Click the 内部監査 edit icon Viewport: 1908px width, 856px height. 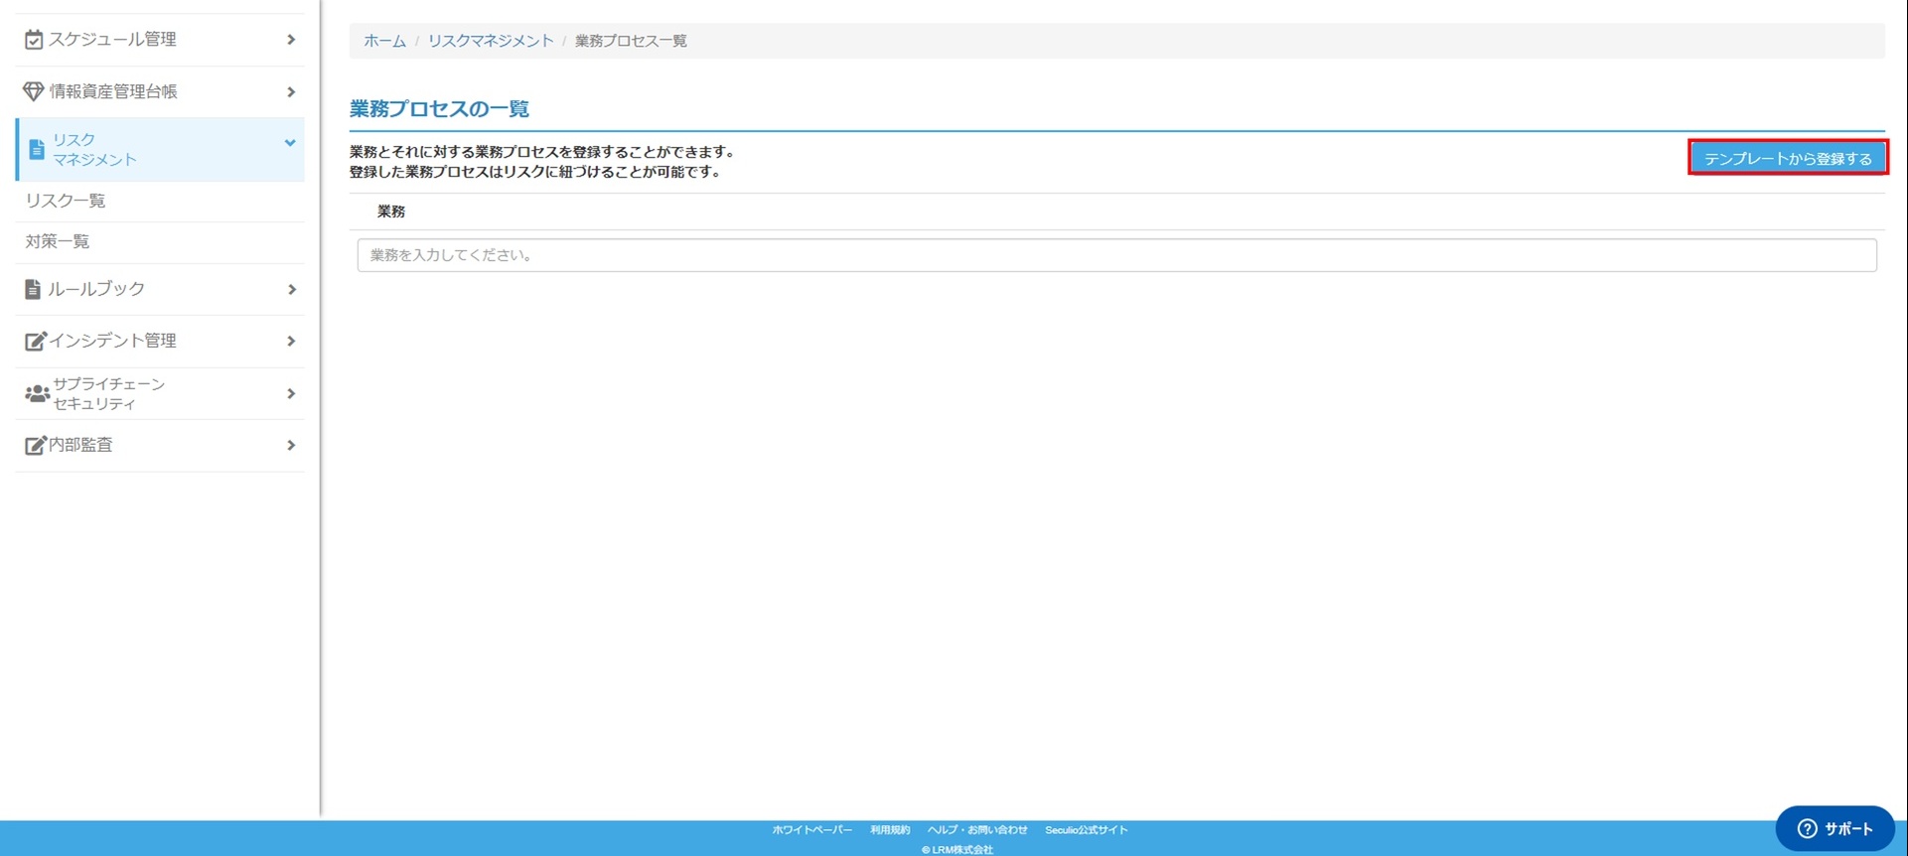click(x=35, y=445)
